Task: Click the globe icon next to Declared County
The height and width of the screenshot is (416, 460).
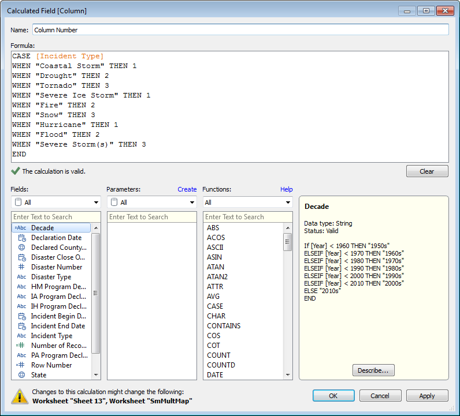Action: (21, 248)
